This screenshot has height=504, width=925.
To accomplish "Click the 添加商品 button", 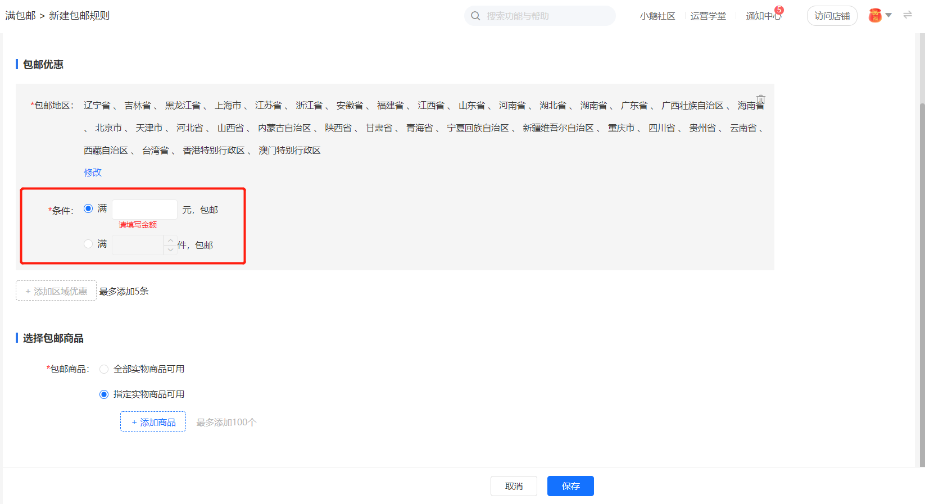I will [153, 422].
